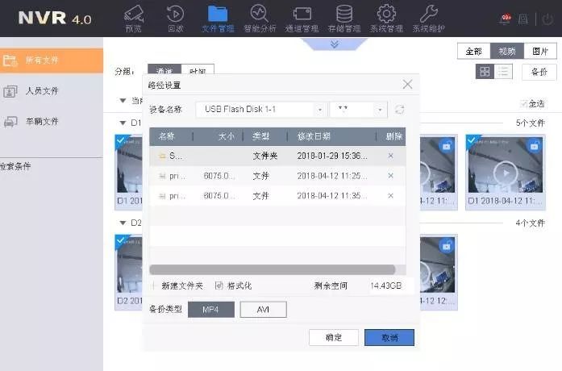
Task: Select MP4 as backup type
Action: [x=211, y=310]
